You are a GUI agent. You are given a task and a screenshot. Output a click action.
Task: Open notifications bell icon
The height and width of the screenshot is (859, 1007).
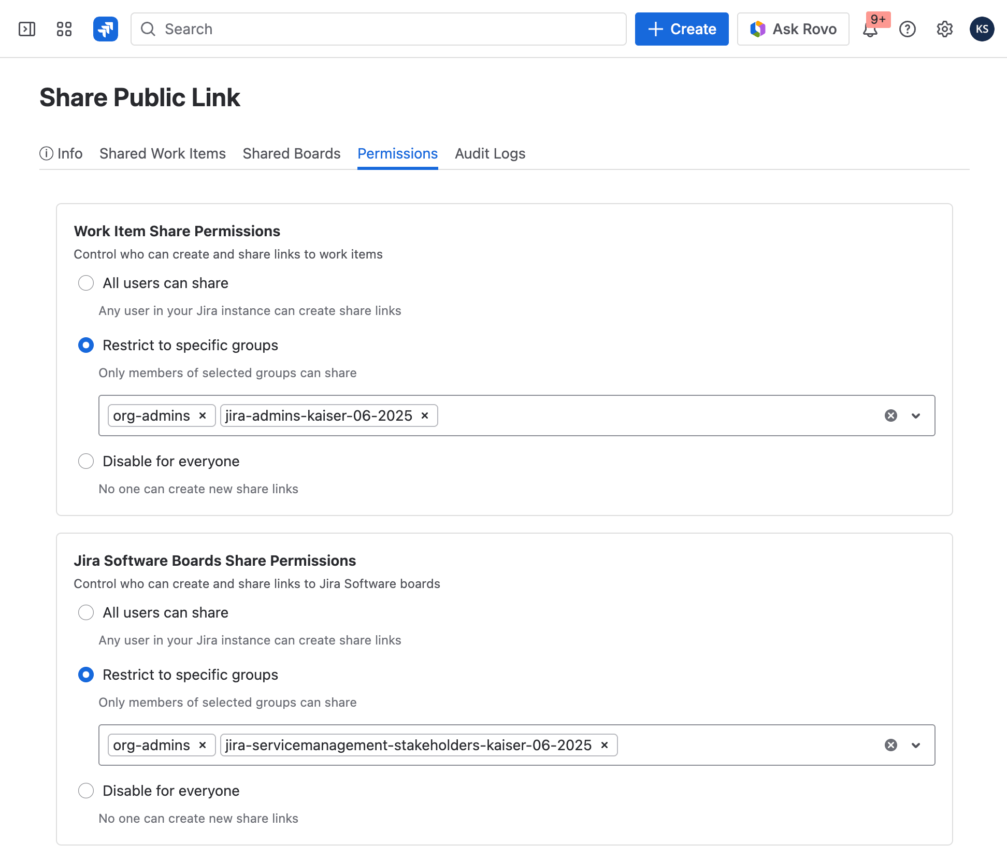point(870,30)
